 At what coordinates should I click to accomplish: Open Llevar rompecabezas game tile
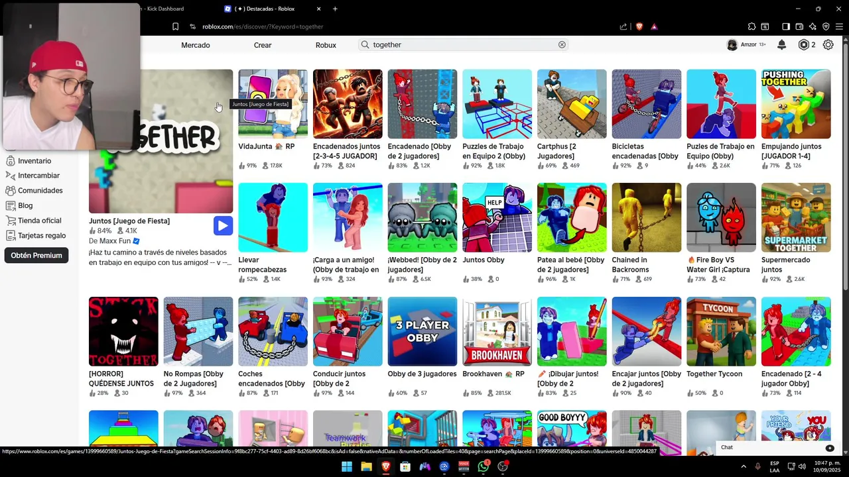(x=273, y=233)
